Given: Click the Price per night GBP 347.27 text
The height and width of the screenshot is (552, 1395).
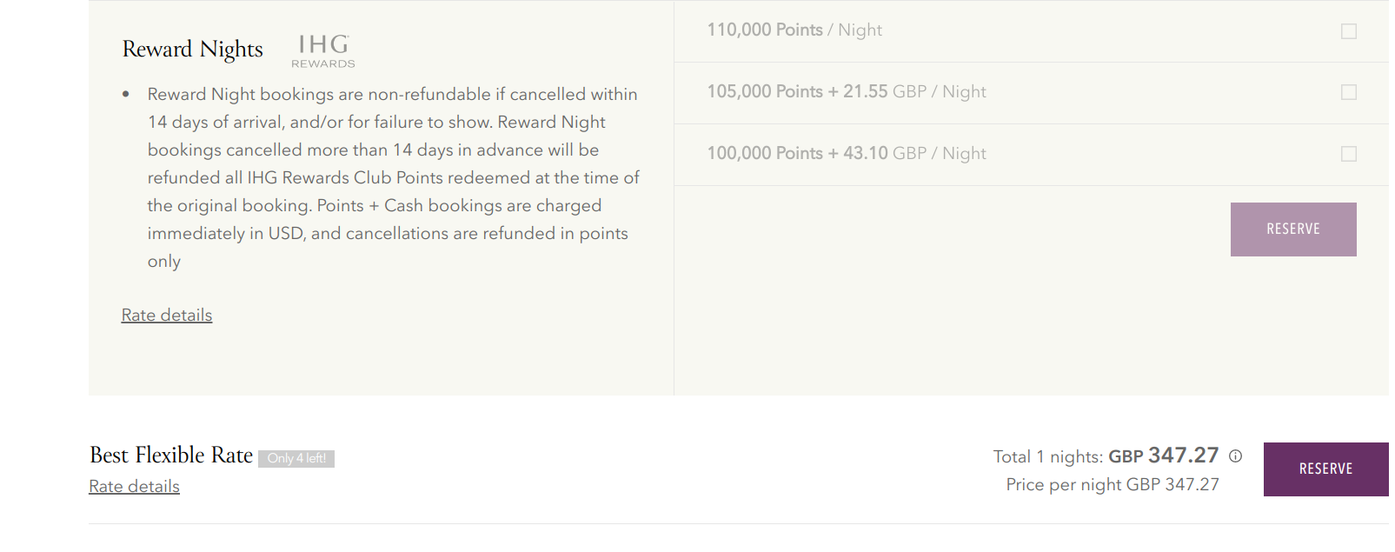Looking at the screenshot, I should 1113,485.
